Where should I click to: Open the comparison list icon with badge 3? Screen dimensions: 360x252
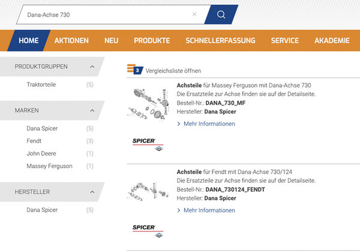tap(135, 70)
